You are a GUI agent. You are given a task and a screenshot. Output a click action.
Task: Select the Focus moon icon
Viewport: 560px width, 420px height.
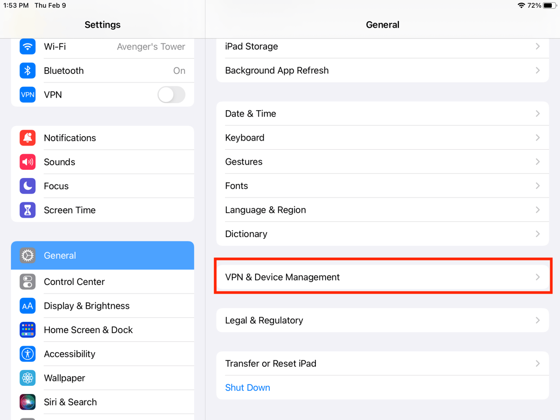click(x=28, y=186)
